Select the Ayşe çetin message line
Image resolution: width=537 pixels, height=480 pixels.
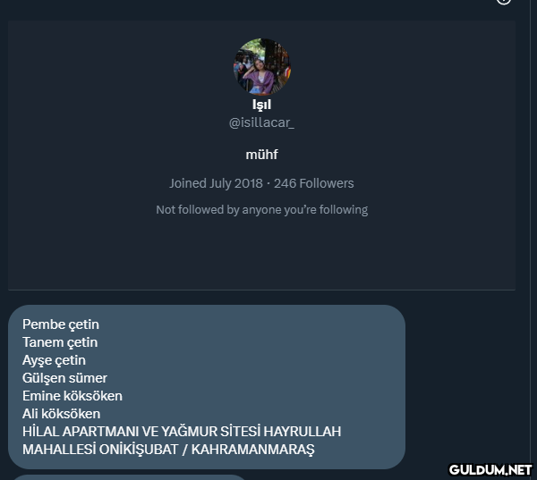pyautogui.click(x=54, y=360)
